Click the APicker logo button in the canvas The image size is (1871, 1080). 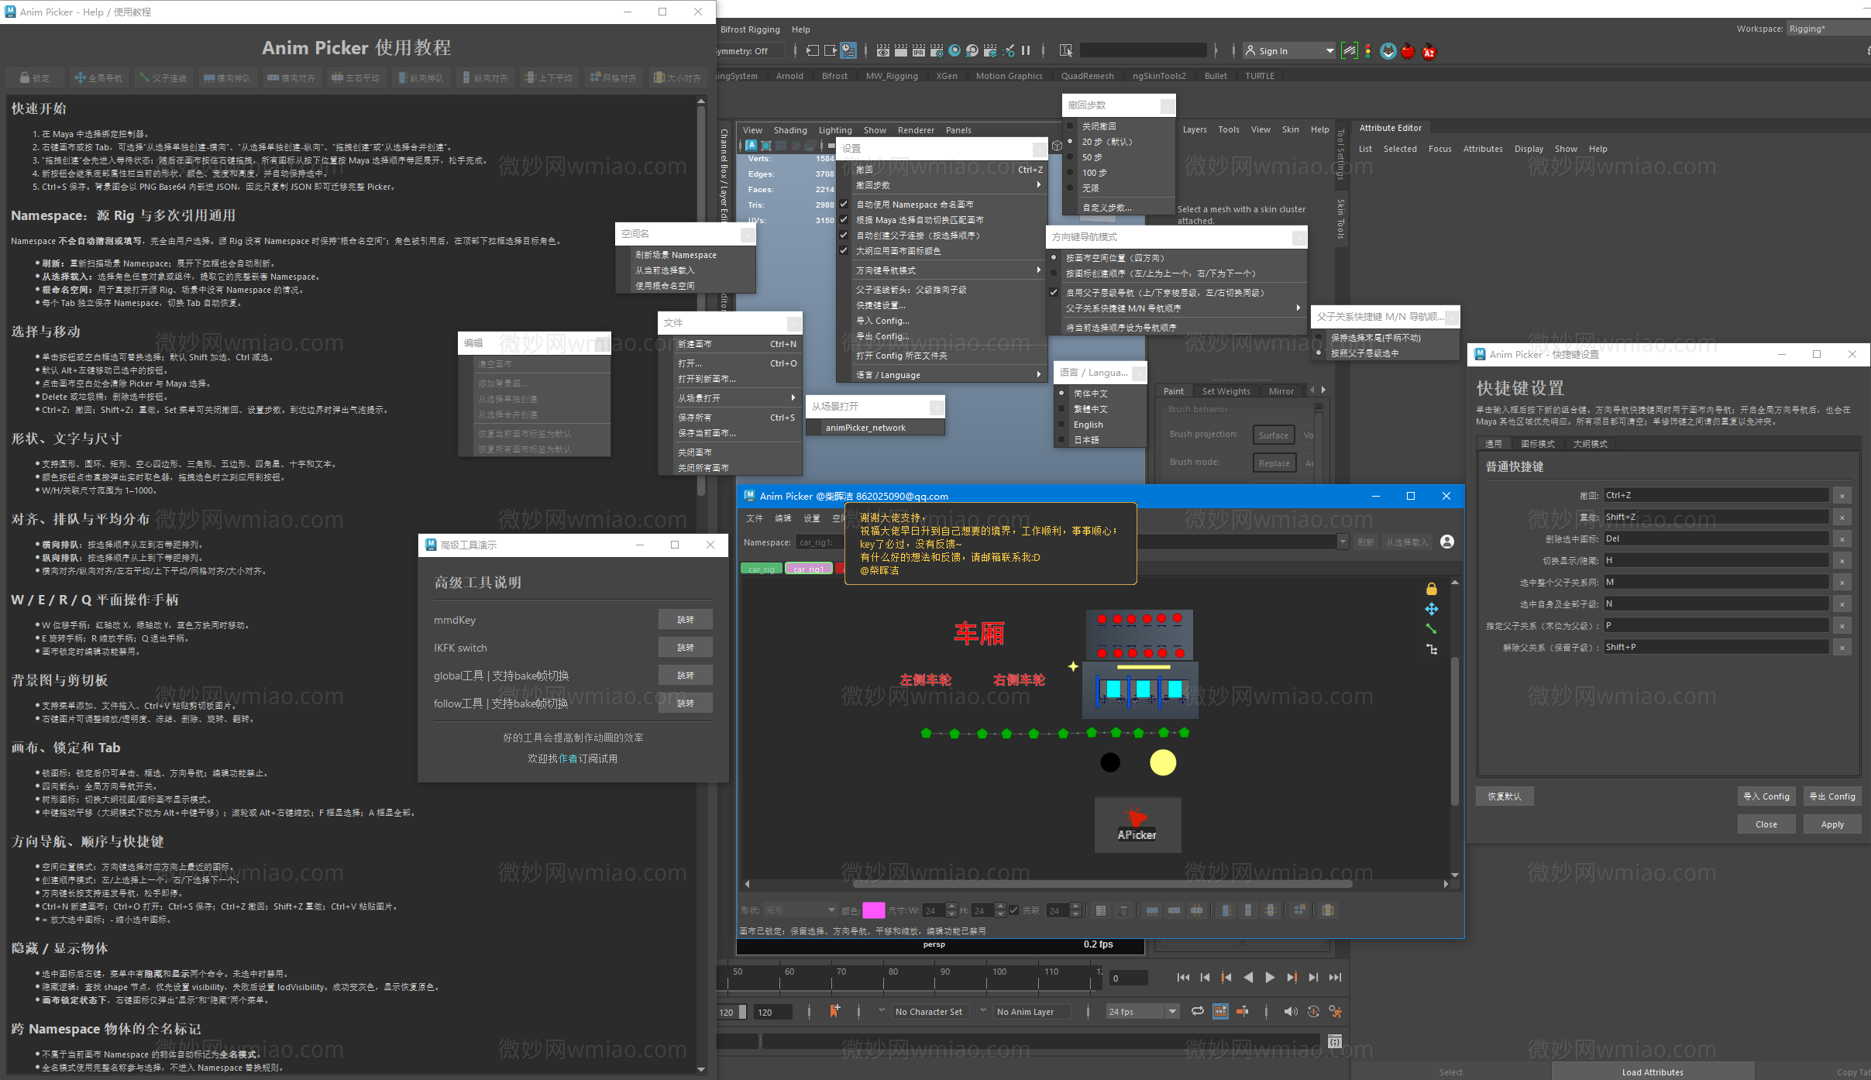(1137, 824)
